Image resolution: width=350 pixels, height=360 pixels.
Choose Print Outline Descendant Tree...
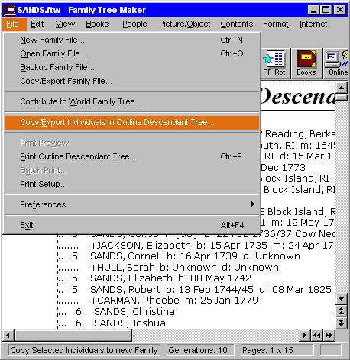131,156
